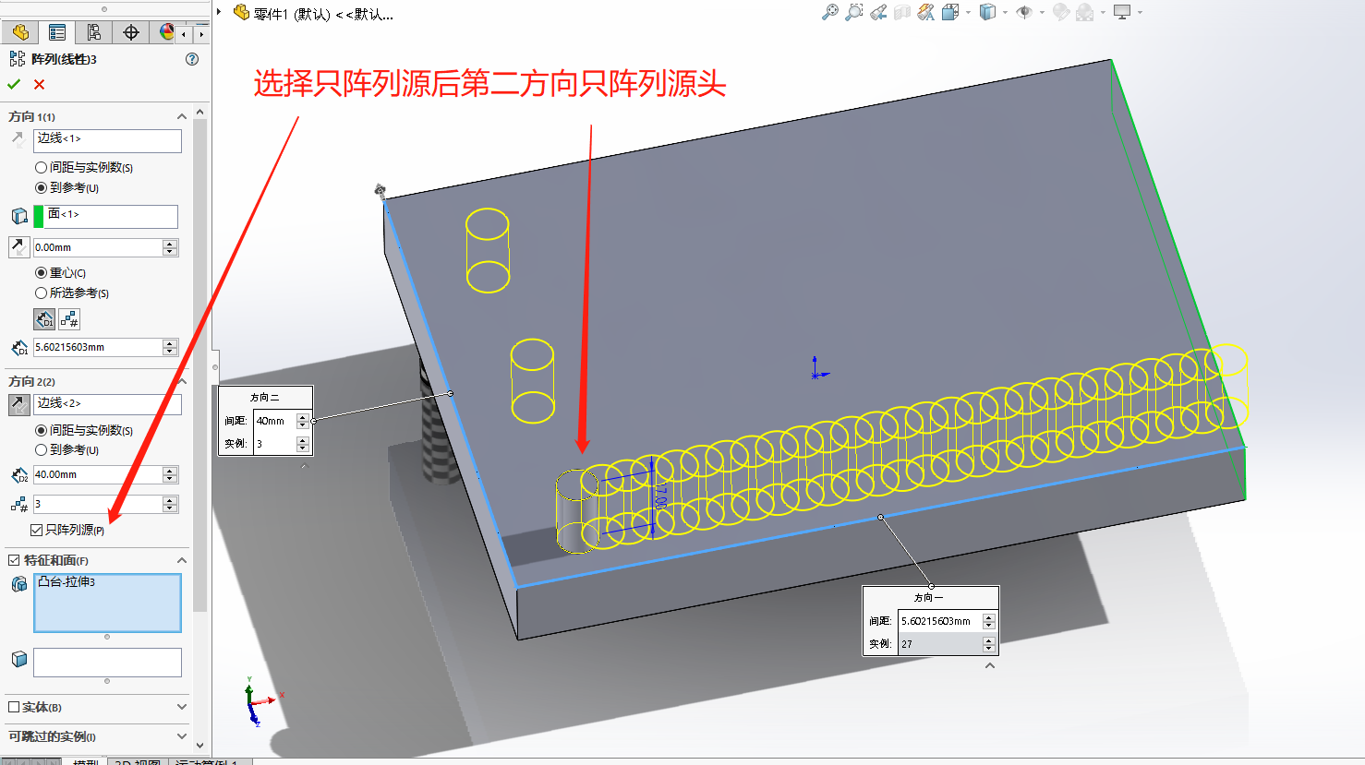1365x765 pixels.
Task: Cancel the linear pattern with the red X
Action: (39, 84)
